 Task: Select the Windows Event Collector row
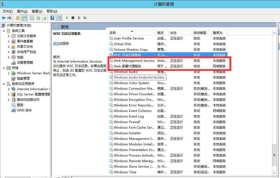pos(168,111)
